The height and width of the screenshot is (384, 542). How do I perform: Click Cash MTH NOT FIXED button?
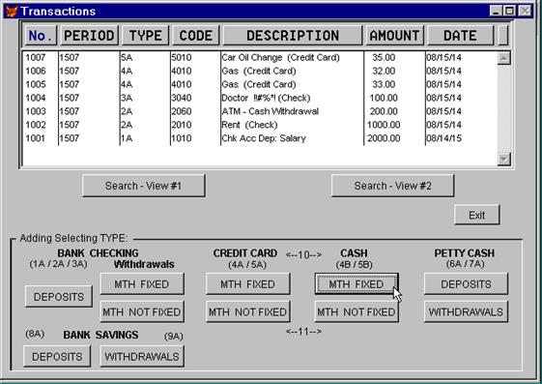pos(357,311)
